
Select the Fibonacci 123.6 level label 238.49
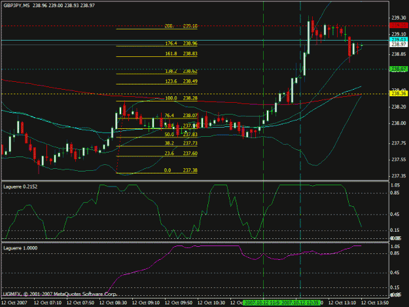pos(190,81)
